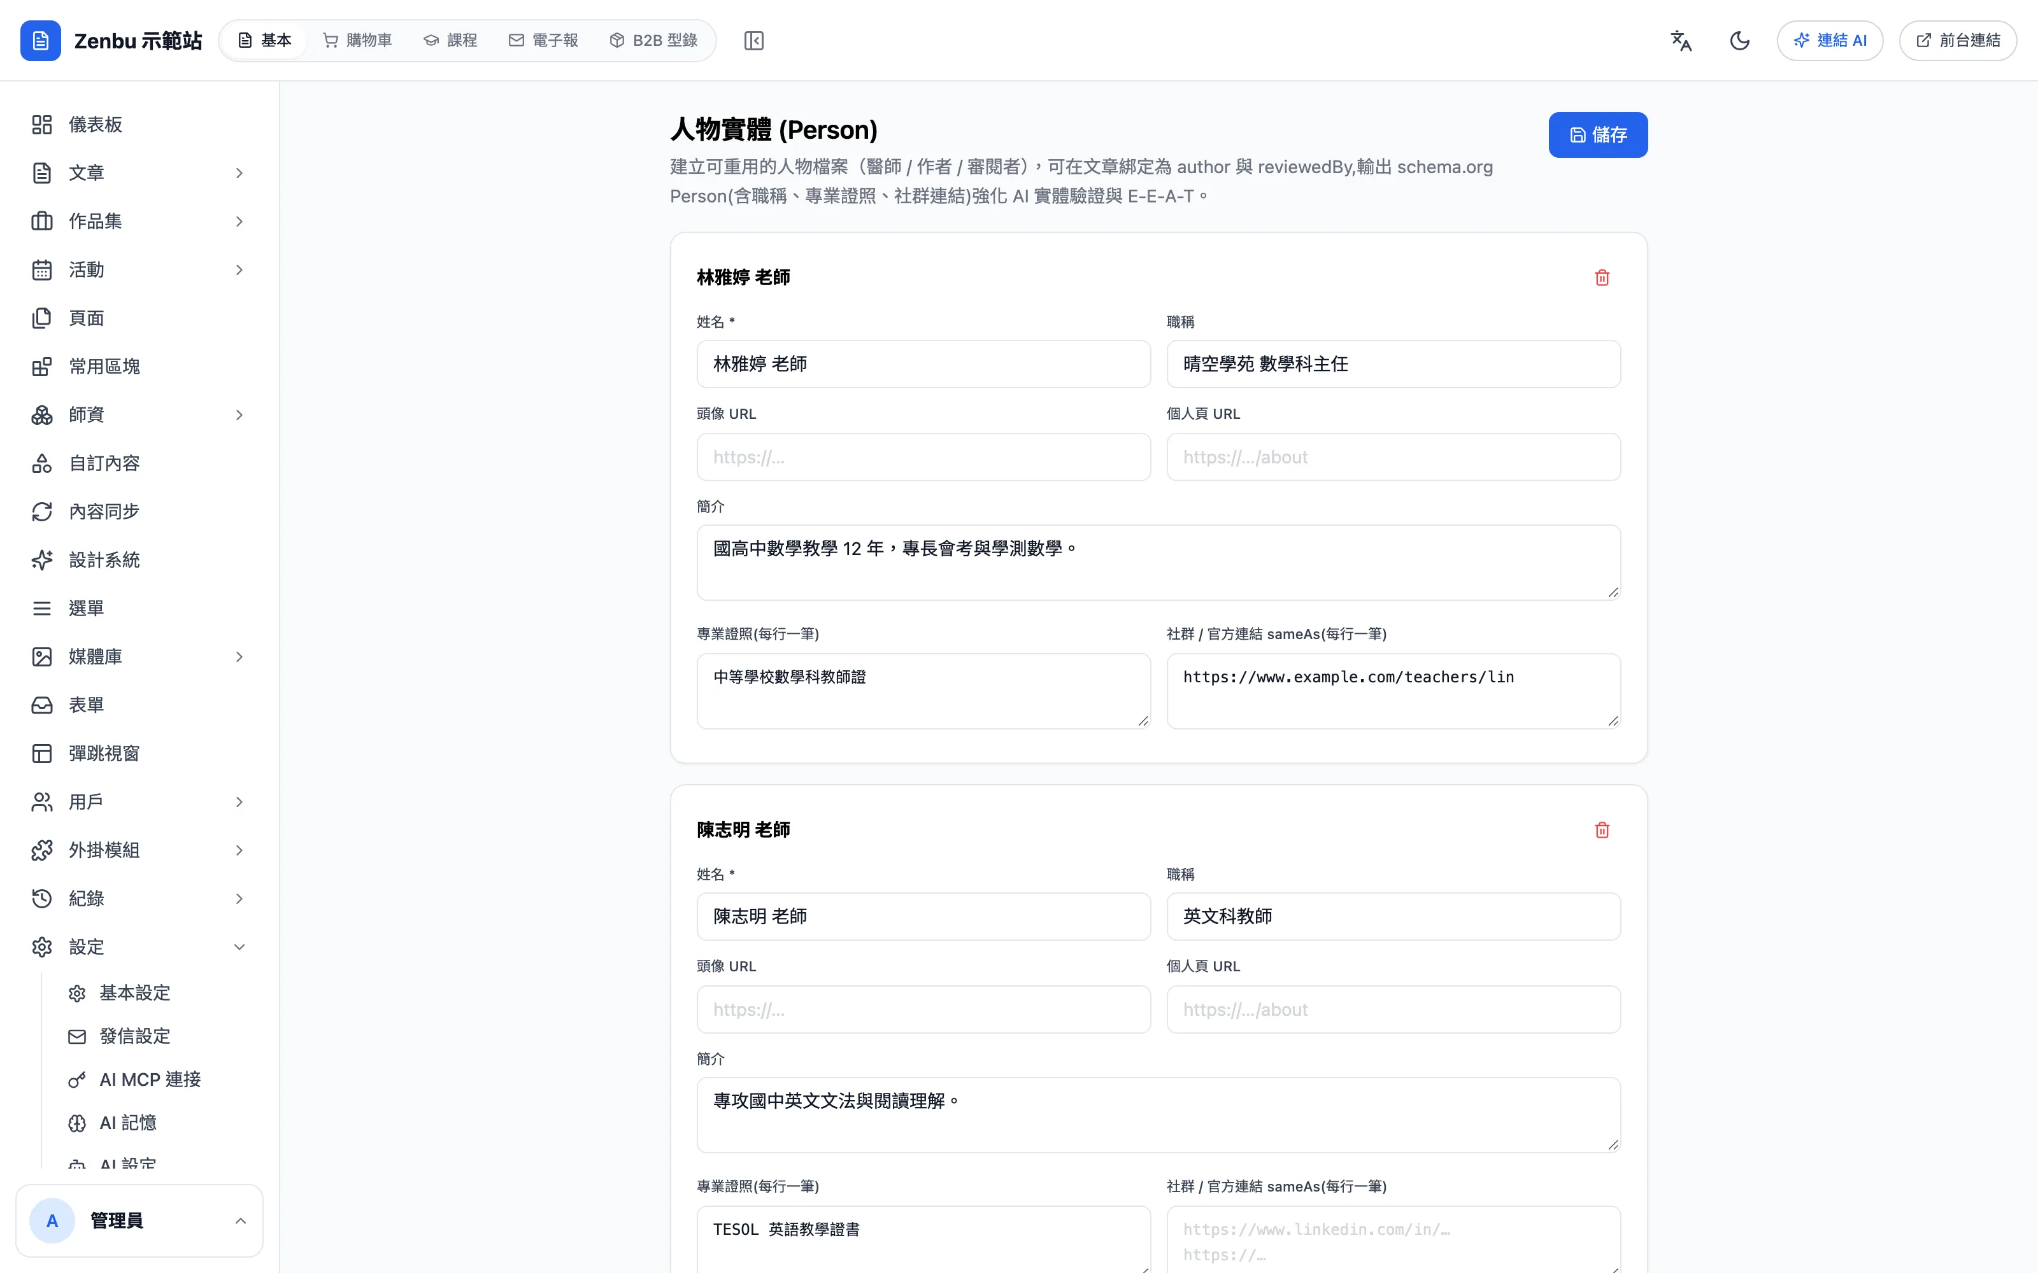Focus 頭像 URL field of 林雅婷 card
2038x1273 pixels.
pos(923,457)
